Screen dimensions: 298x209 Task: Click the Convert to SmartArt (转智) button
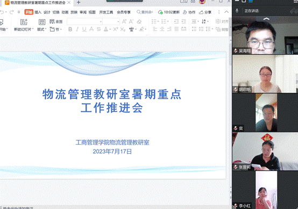222,29
